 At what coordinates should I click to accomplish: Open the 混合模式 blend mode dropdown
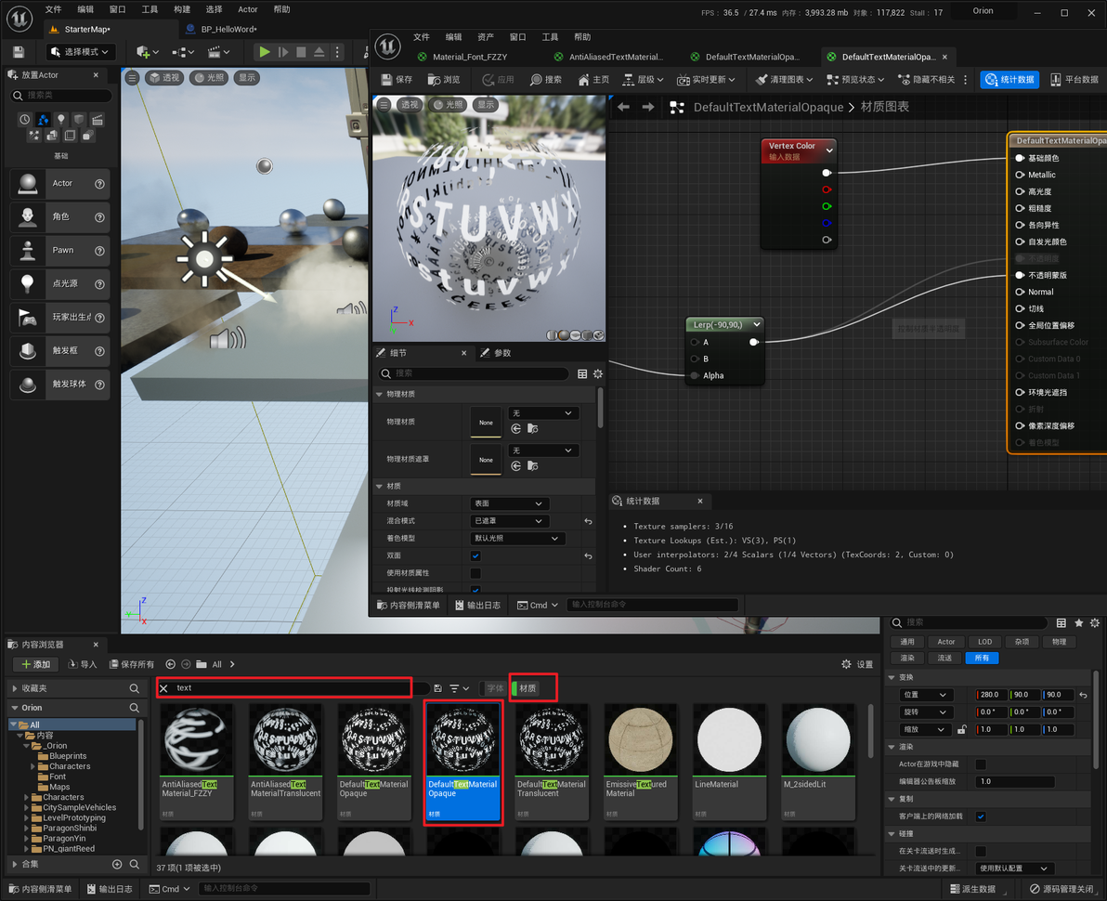(510, 521)
